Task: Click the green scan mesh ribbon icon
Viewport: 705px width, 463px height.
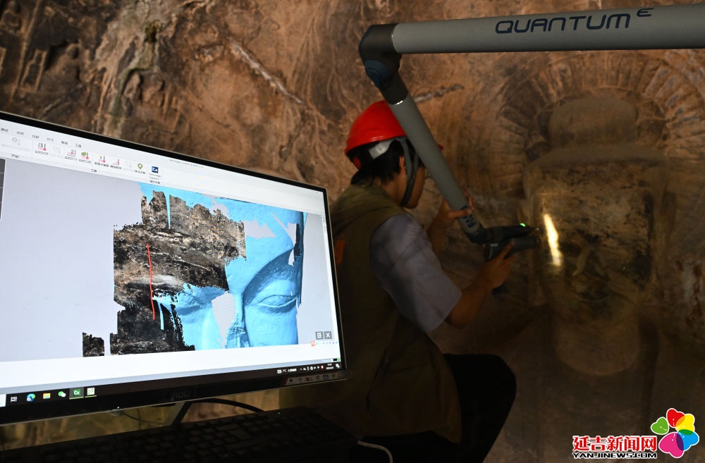Action: click(x=85, y=156)
